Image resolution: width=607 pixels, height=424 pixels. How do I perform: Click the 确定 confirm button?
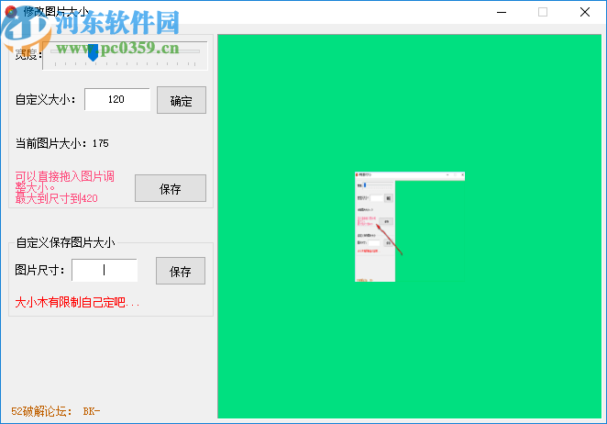182,100
